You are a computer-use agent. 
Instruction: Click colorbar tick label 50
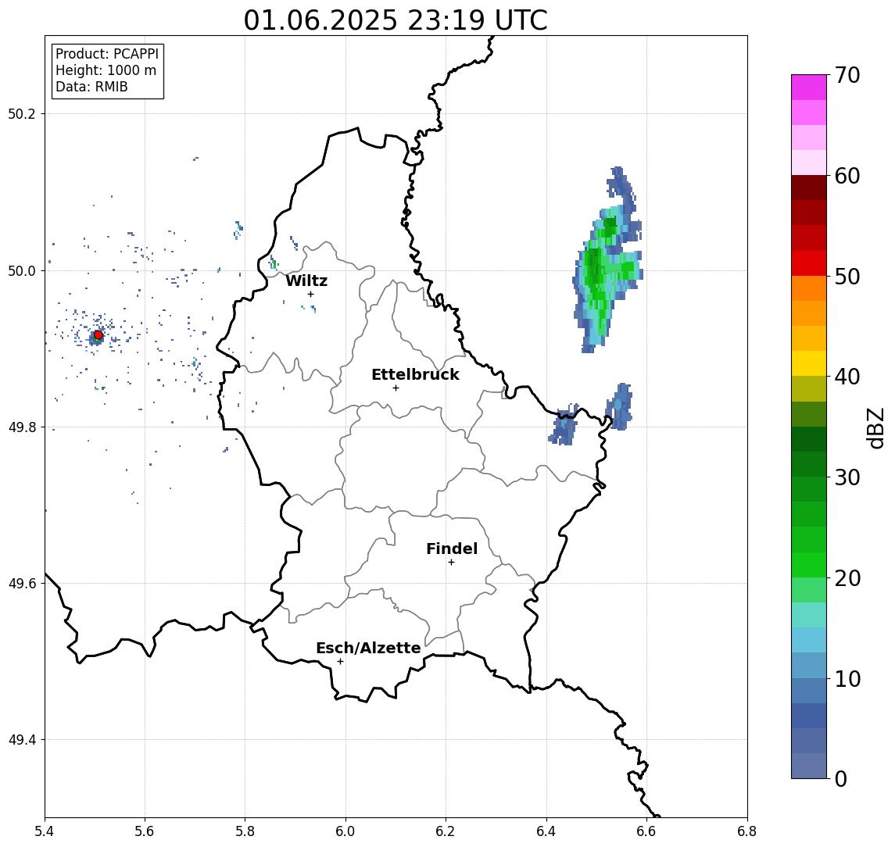[847, 277]
